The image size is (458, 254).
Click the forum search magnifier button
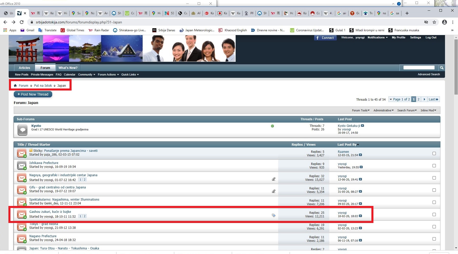pyautogui.click(x=442, y=68)
